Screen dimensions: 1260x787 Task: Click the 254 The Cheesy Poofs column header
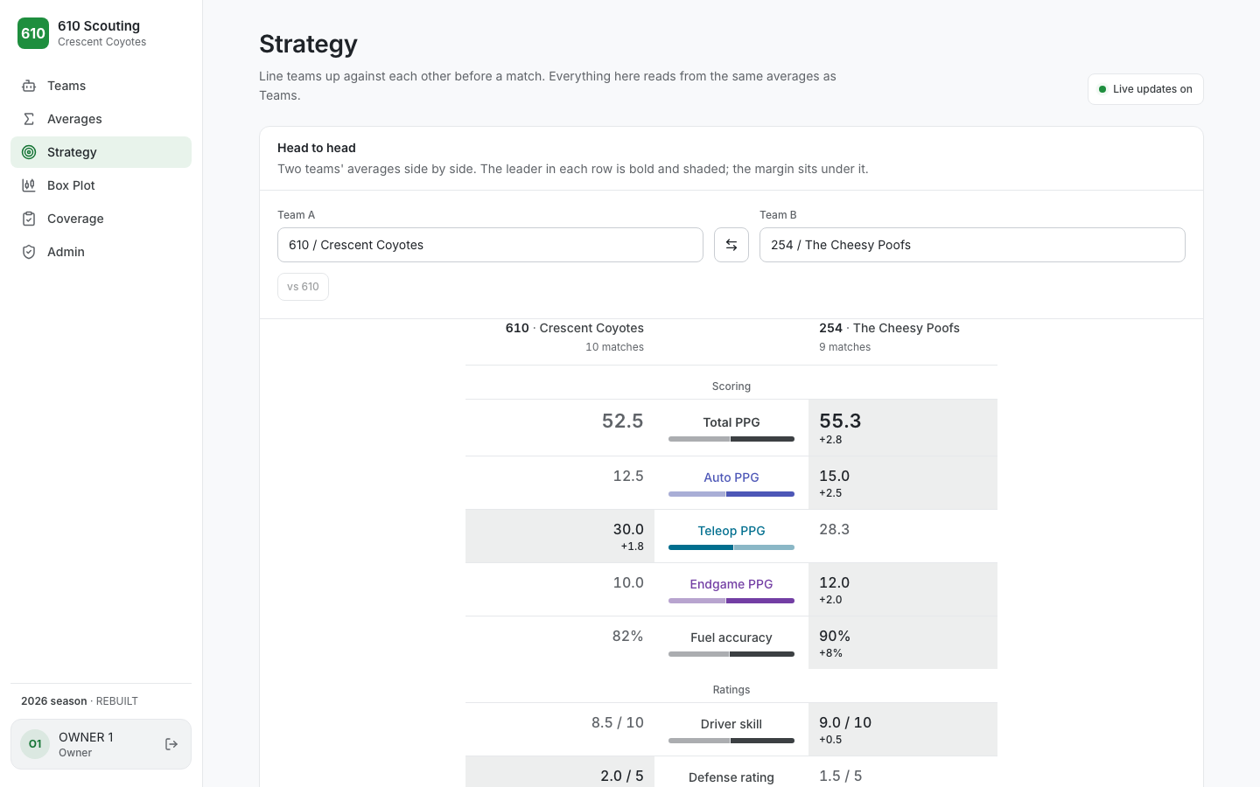pos(889,328)
